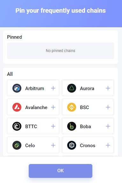Select the Avalanche chain name label
Image resolution: width=122 pixels, height=183 pixels.
[36, 108]
